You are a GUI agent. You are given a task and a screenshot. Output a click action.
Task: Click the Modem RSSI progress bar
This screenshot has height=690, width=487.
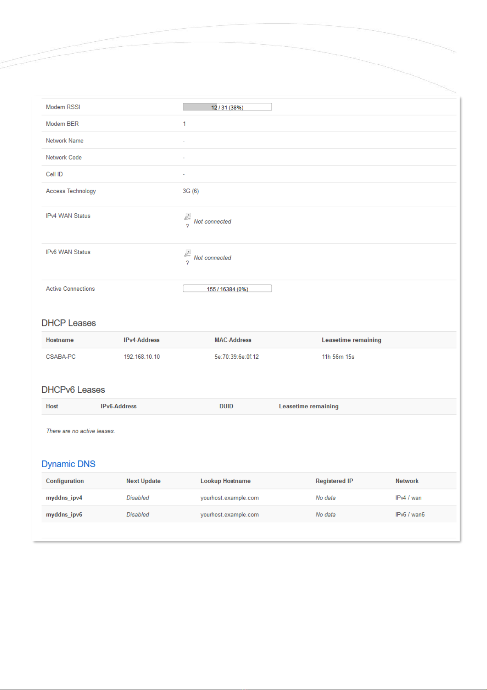[x=227, y=107]
